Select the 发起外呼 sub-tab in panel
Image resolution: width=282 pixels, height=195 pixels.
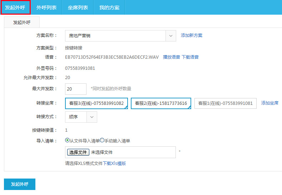coord(22,22)
